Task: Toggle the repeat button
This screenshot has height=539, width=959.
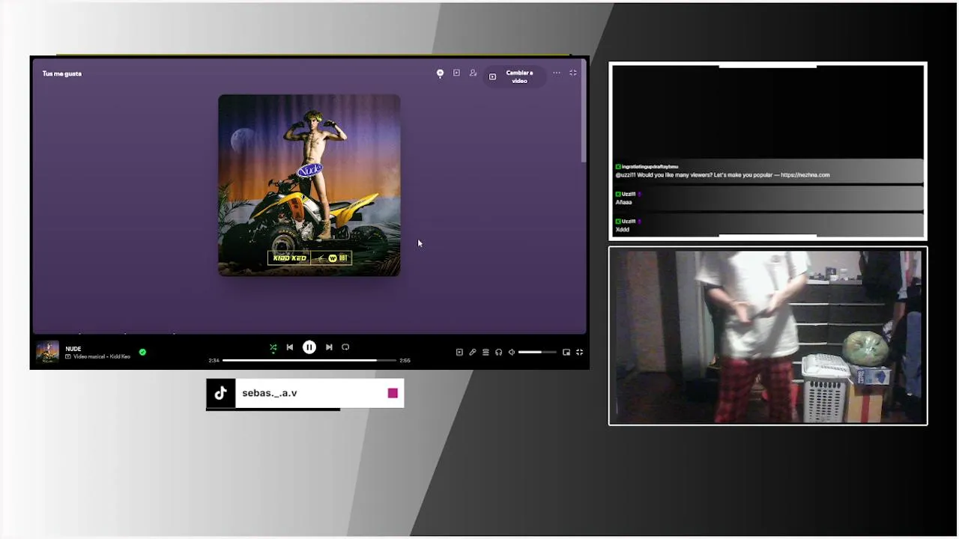Action: pyautogui.click(x=345, y=347)
